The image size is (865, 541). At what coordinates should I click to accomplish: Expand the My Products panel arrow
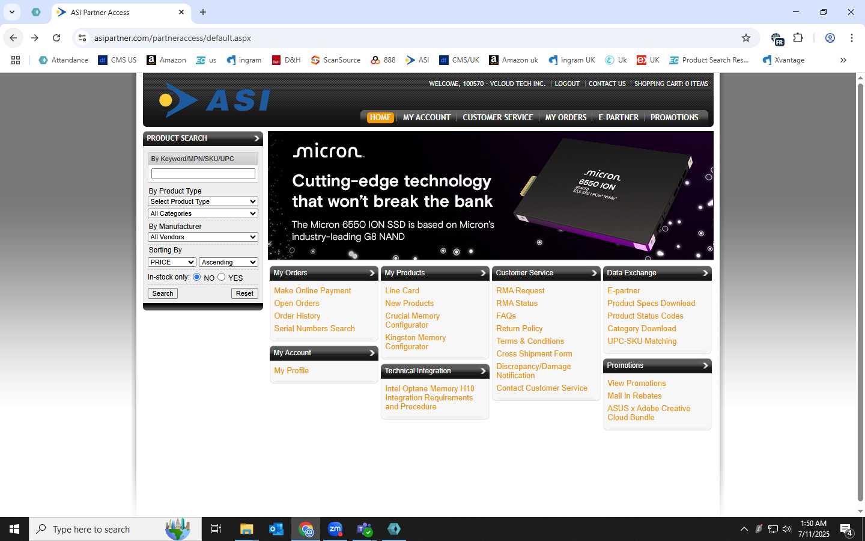coord(483,273)
